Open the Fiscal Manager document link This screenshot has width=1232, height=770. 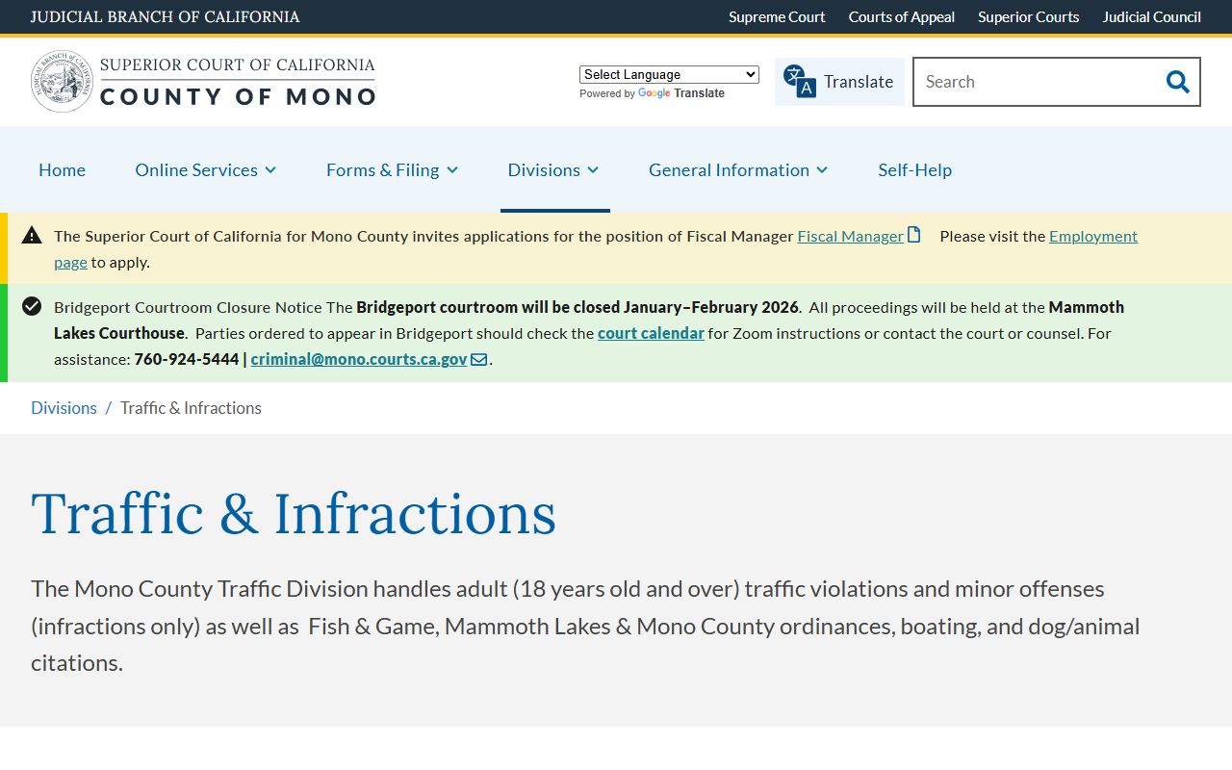pos(851,236)
